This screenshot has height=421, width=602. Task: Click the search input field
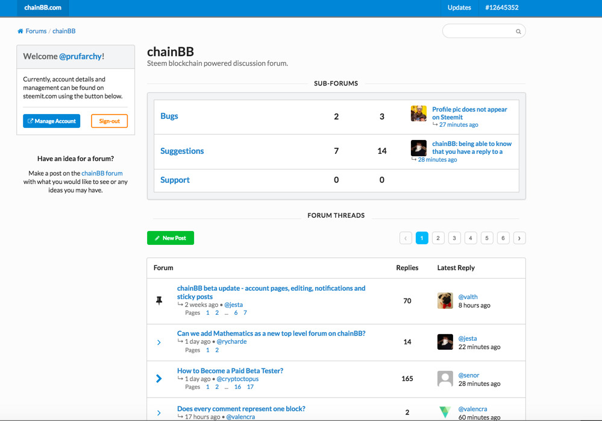(484, 31)
